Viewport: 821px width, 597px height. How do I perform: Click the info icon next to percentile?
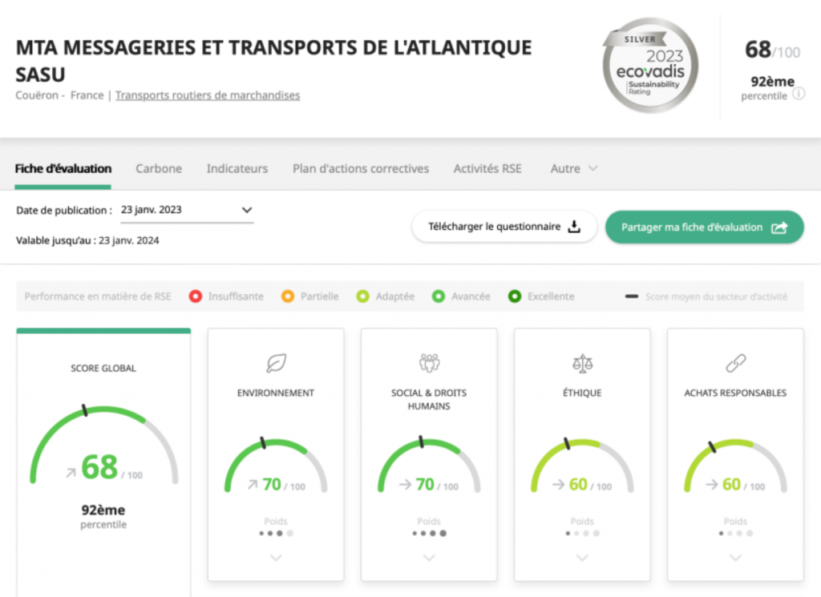coord(798,95)
